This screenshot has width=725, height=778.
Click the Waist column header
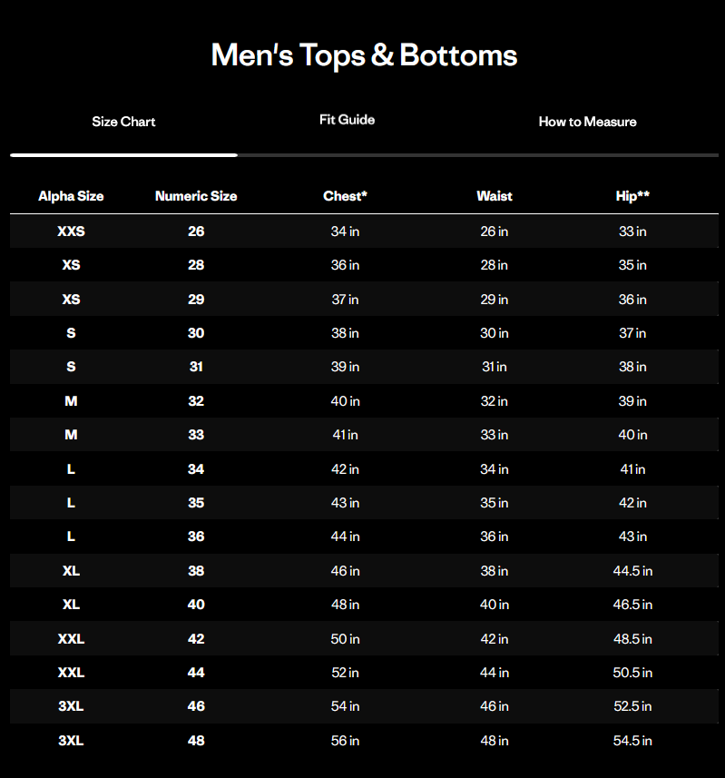[495, 196]
